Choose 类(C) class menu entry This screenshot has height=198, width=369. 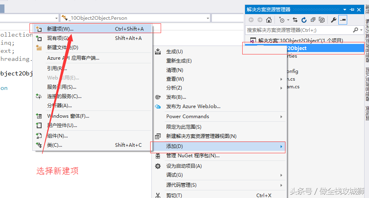92,145
